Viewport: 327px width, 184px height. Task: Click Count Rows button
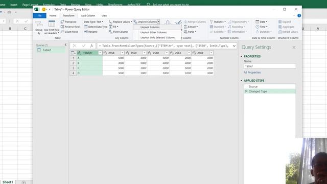69,32
